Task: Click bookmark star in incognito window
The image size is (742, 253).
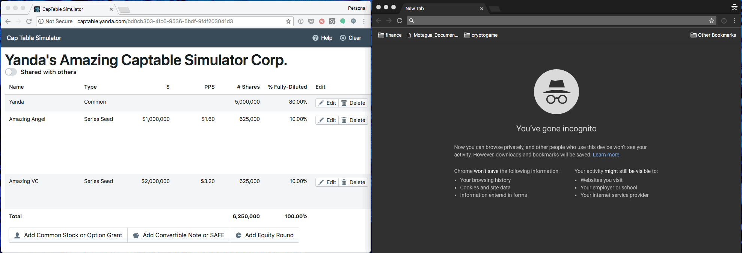Action: click(x=711, y=21)
